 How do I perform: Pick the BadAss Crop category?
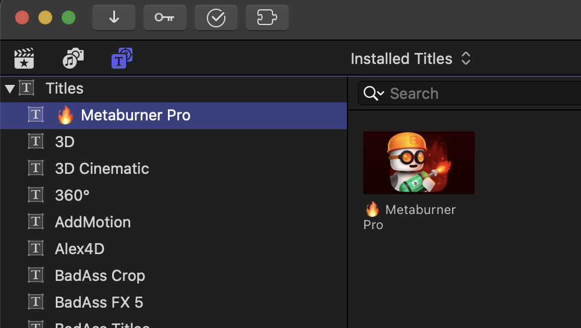point(100,276)
